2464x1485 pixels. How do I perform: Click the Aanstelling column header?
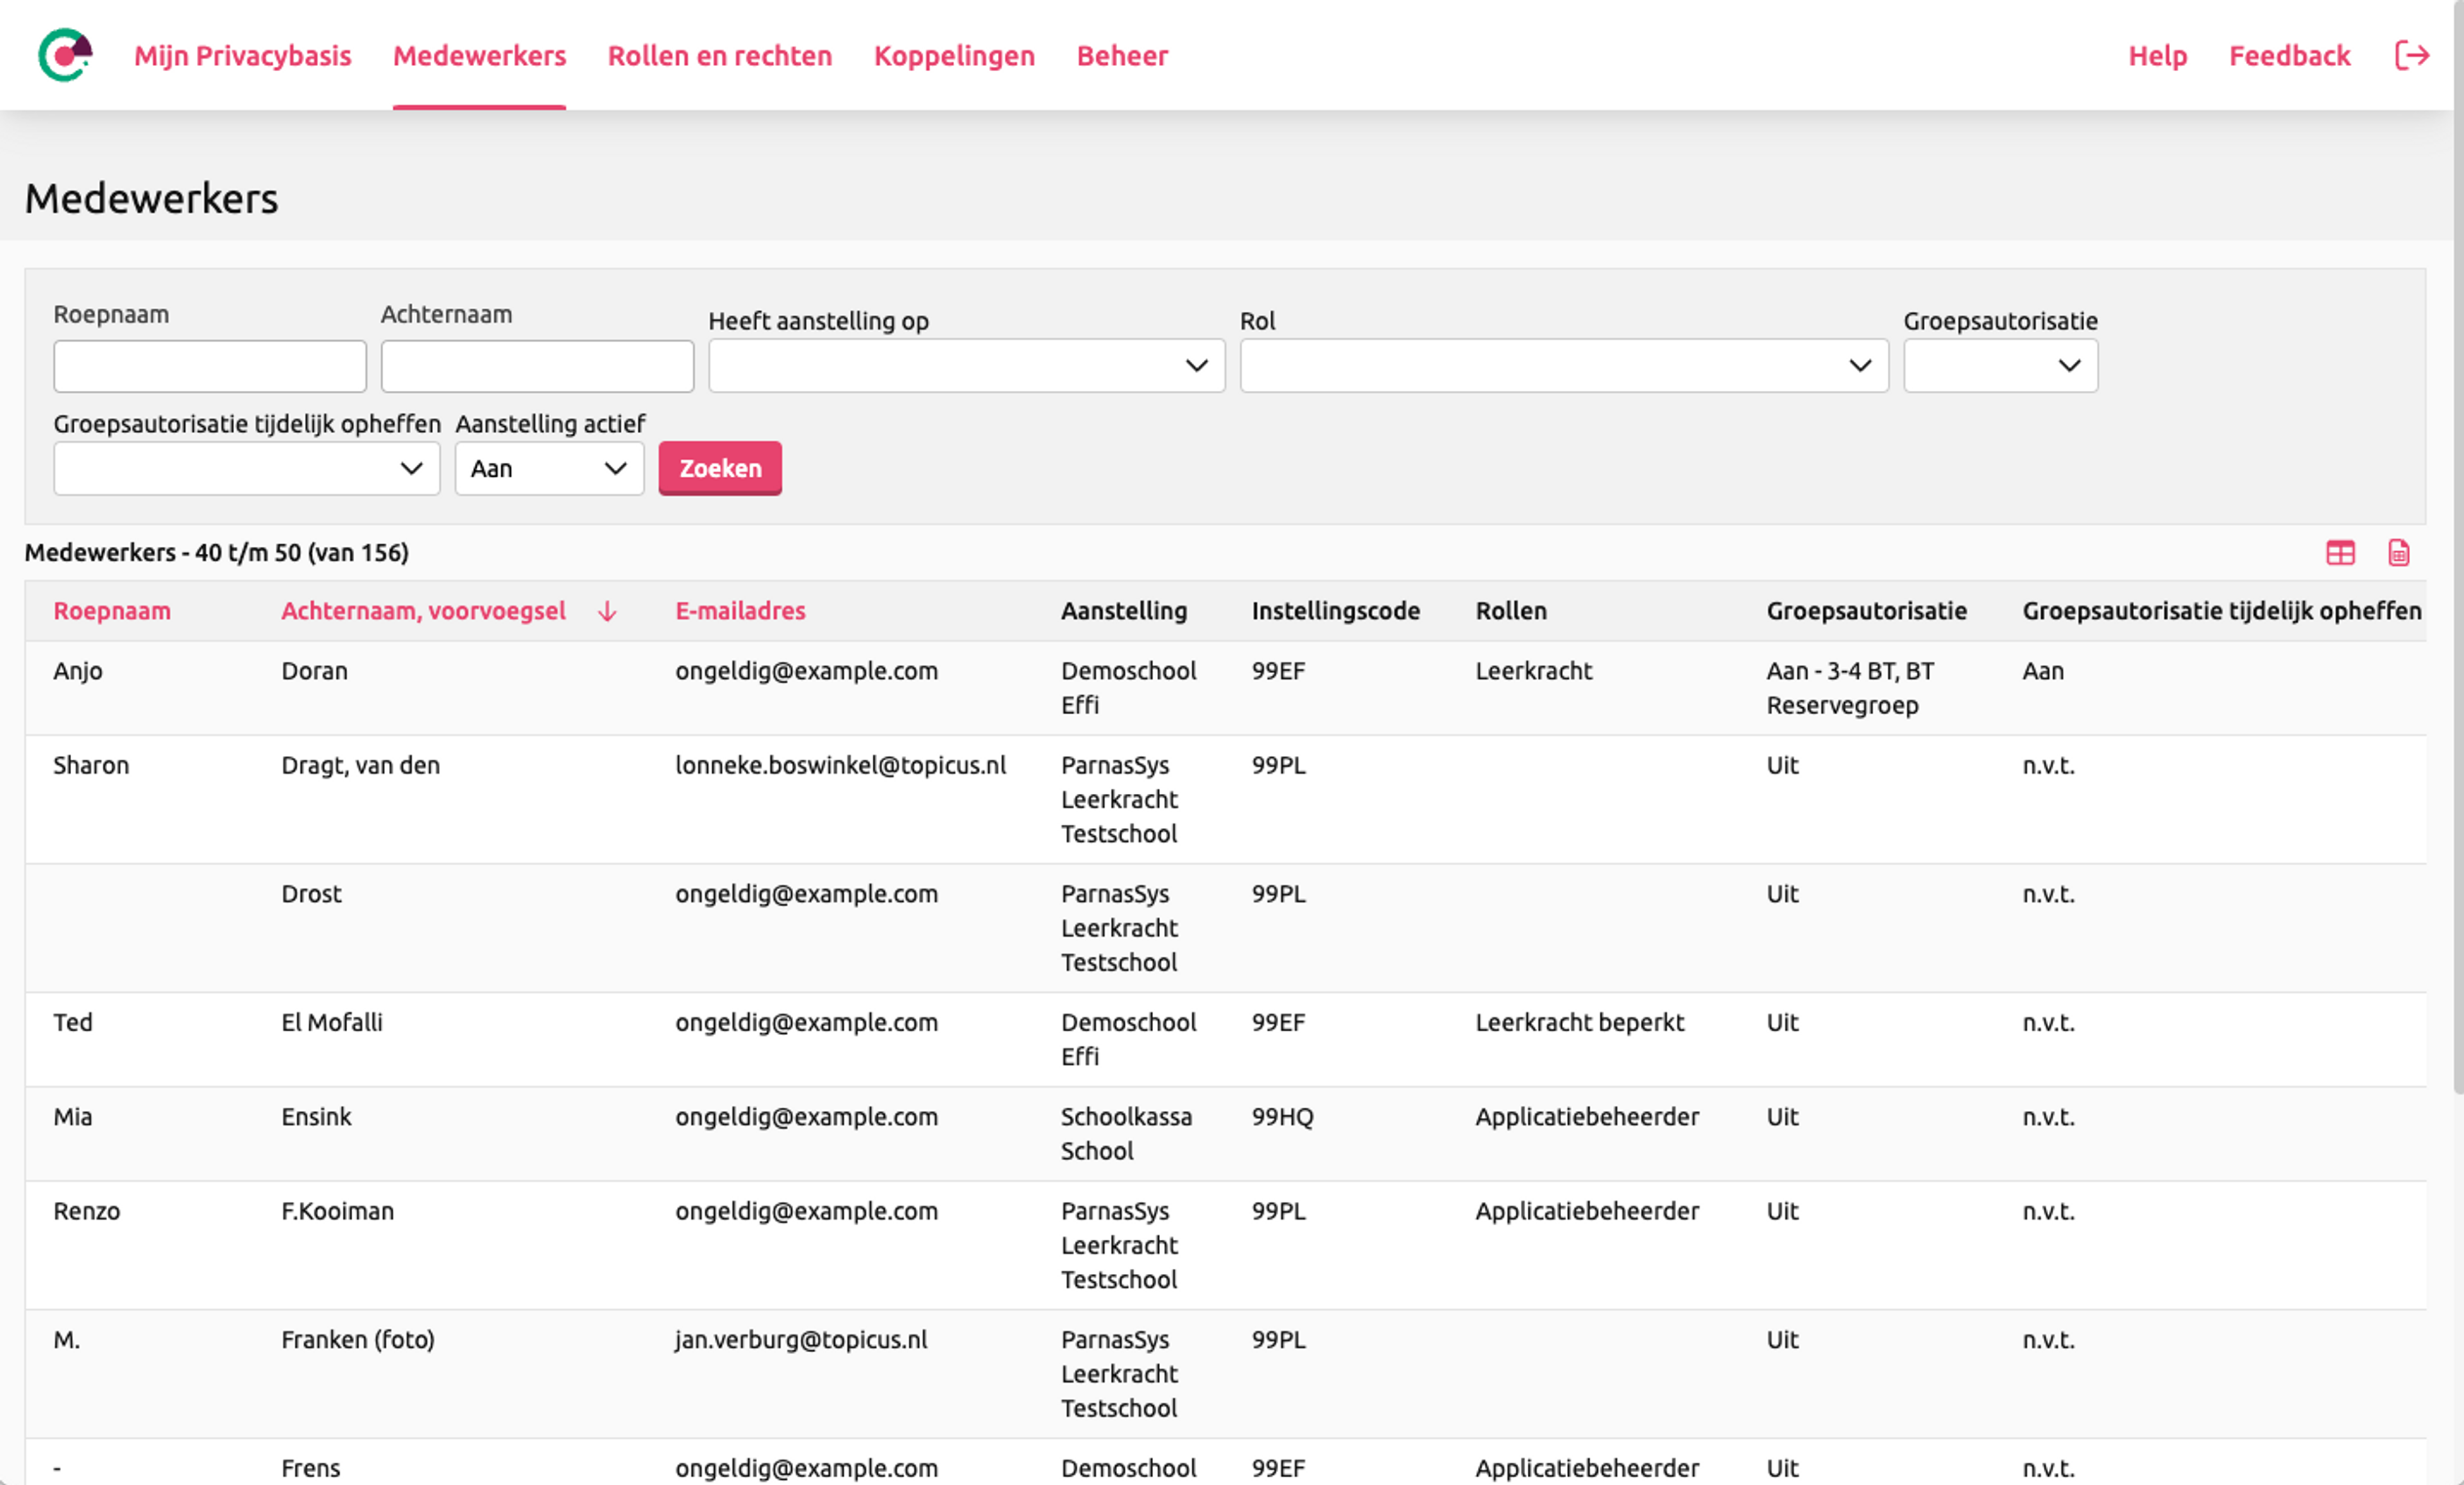point(1124,611)
